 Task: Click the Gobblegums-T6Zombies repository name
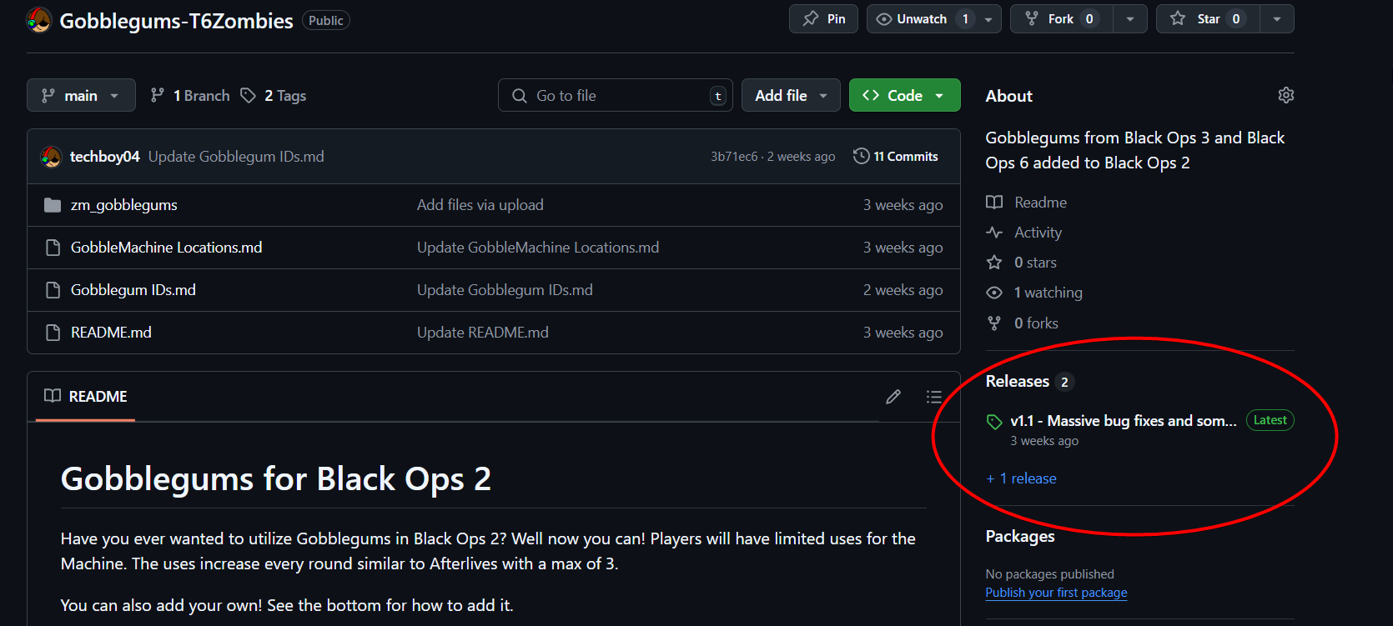[176, 21]
